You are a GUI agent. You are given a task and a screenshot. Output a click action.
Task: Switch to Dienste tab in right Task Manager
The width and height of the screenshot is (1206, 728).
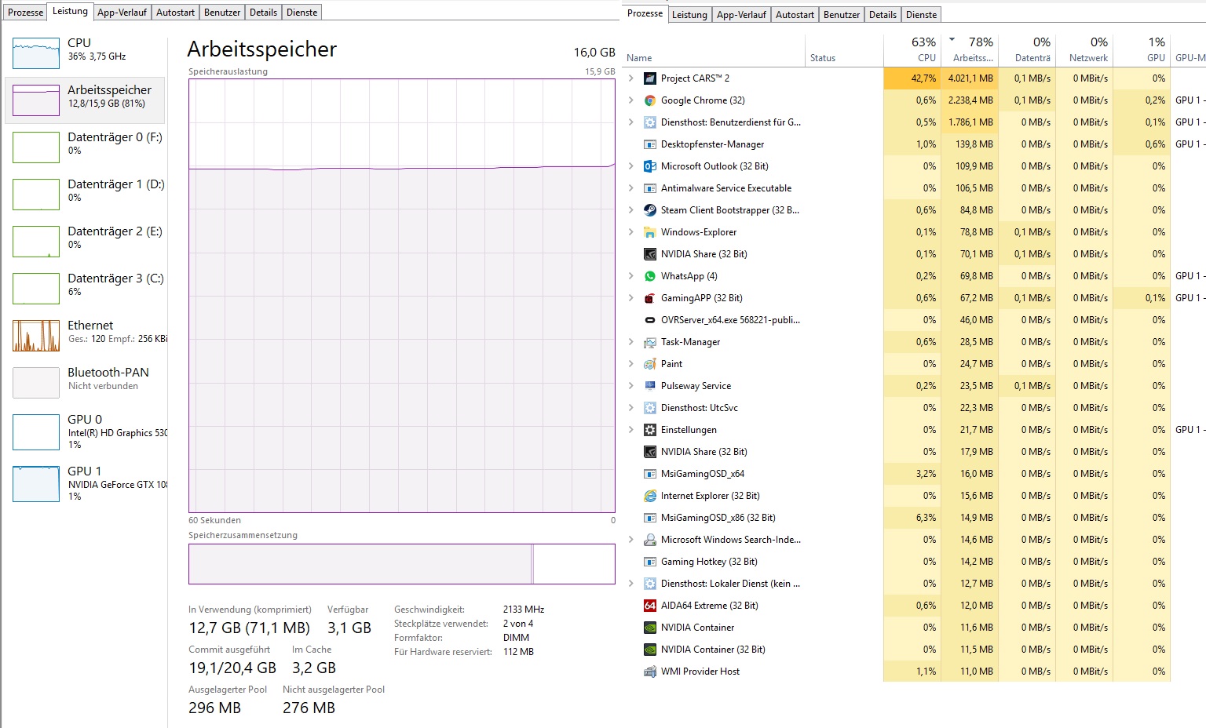(921, 15)
